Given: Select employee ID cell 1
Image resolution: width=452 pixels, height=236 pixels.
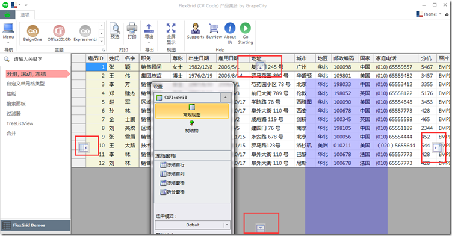Looking at the screenshot, I should (x=96, y=67).
